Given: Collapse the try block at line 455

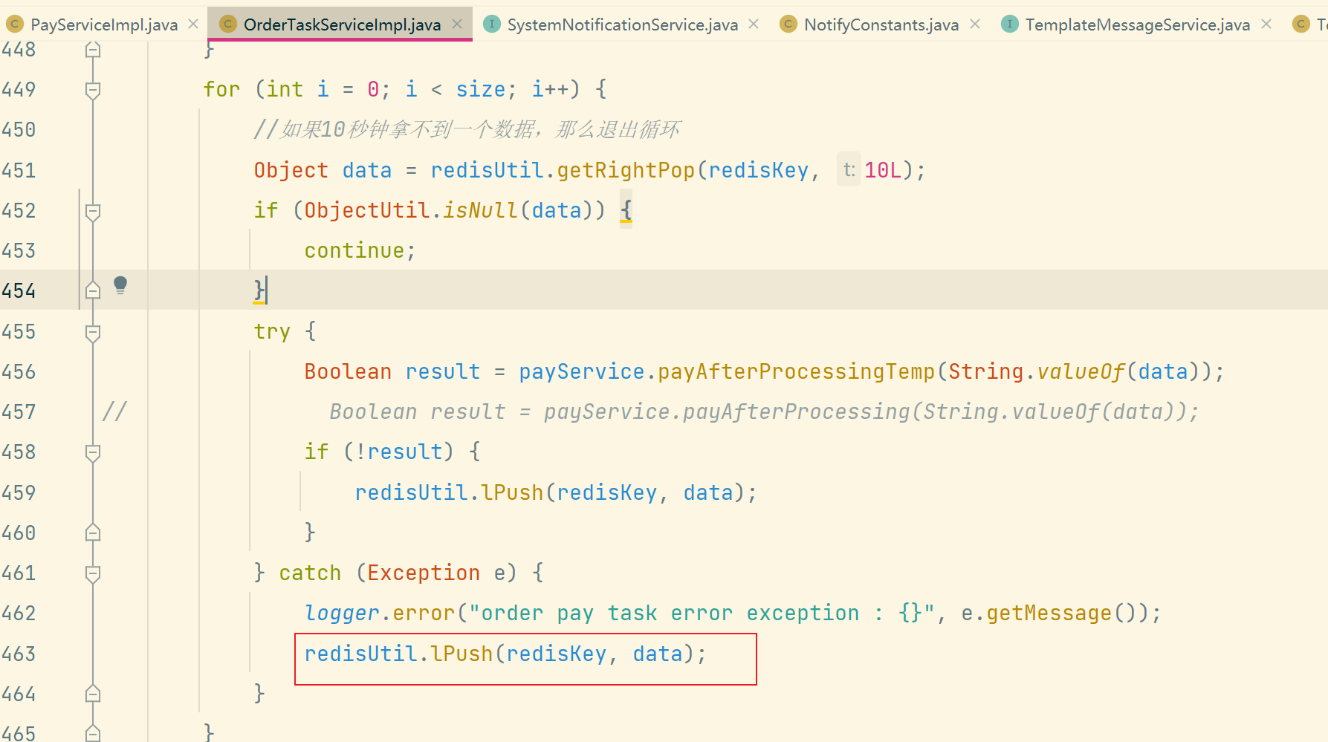Looking at the screenshot, I should pyautogui.click(x=93, y=333).
